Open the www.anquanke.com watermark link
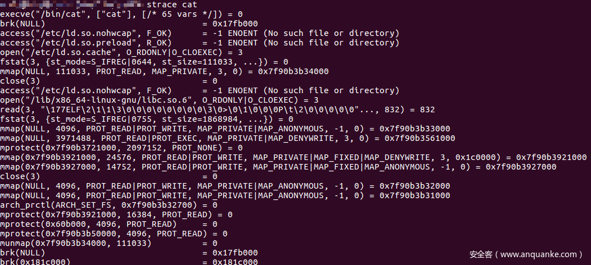Screen dimensions: 591x265 (x=526, y=254)
